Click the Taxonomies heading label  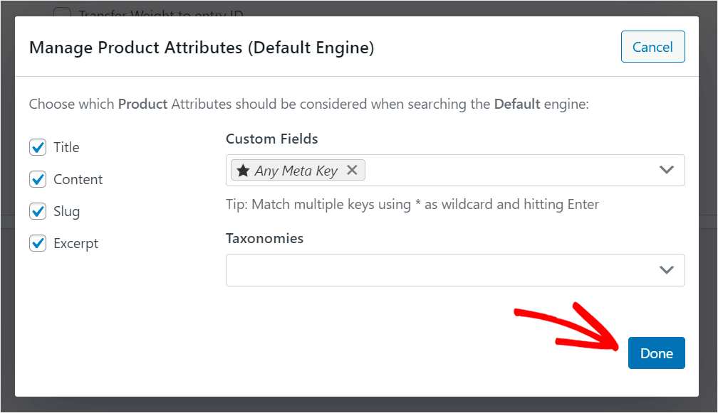point(264,238)
